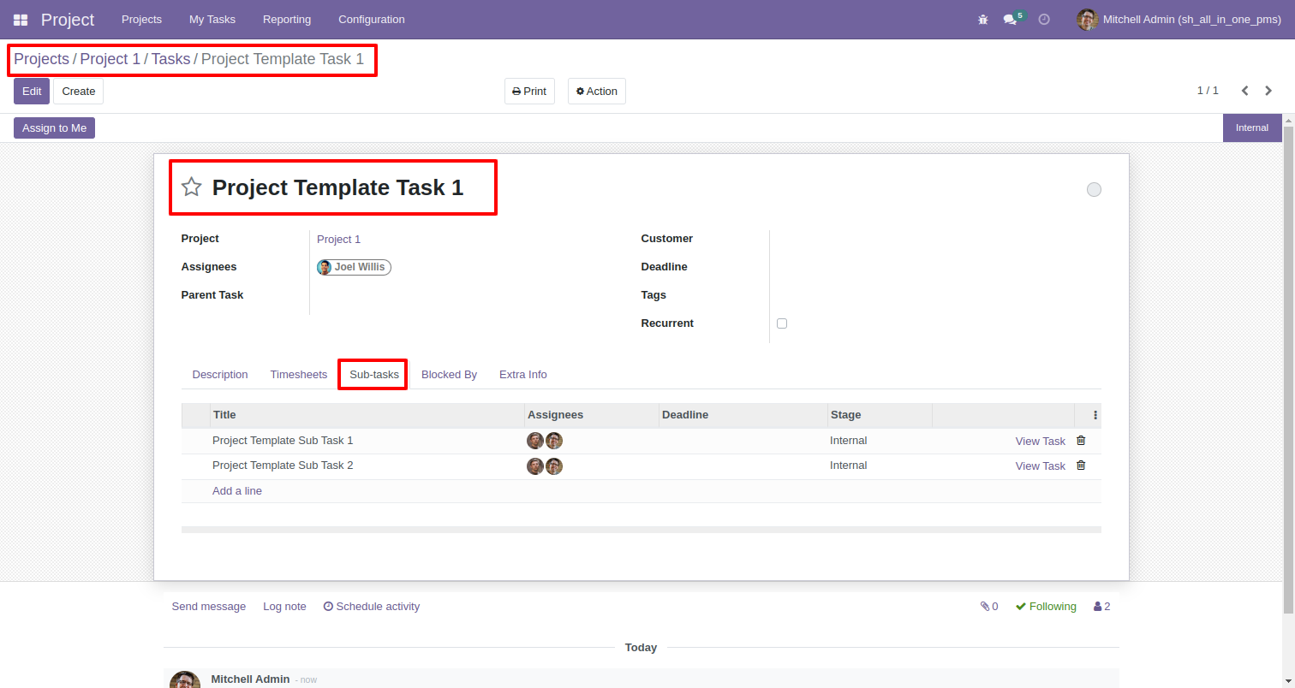This screenshot has width=1295, height=688.
Task: Click Schedule activity in chatter
Action: coord(372,606)
